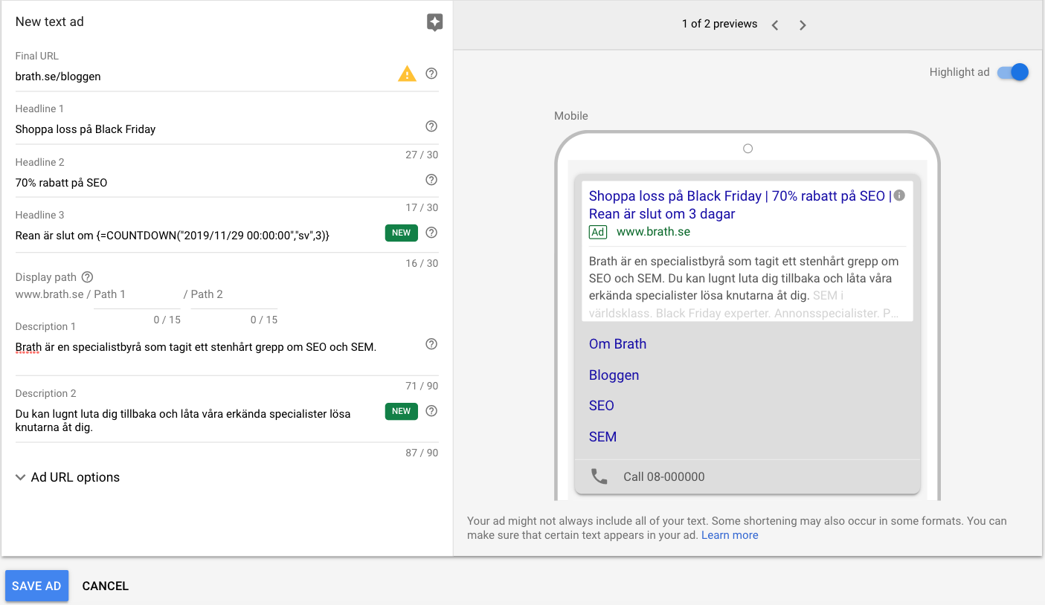
Task: Open help icon for Description 1
Action: [431, 344]
